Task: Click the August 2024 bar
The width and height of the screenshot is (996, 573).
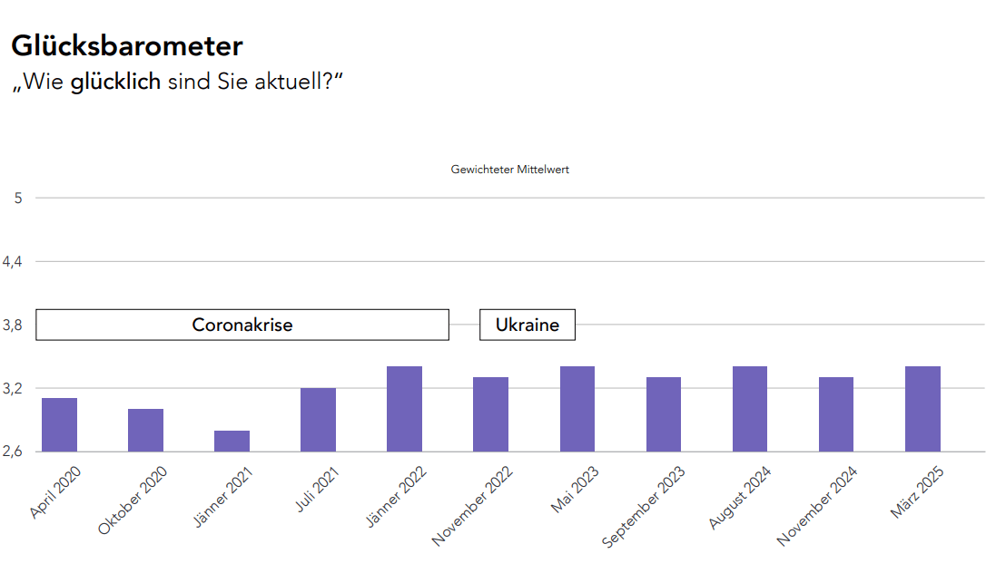Action: [750, 409]
